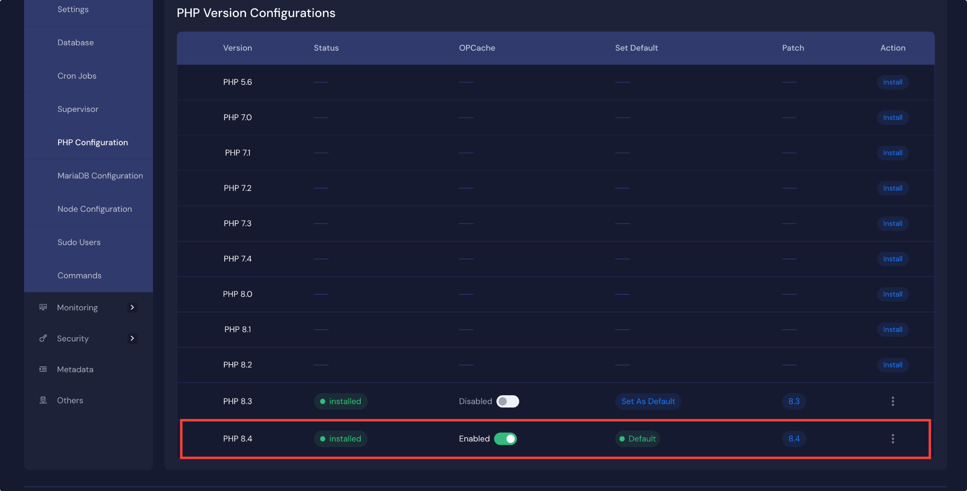Viewport: 967px width, 491px height.
Task: Click the 8.3 patch version badge
Action: [x=794, y=401]
